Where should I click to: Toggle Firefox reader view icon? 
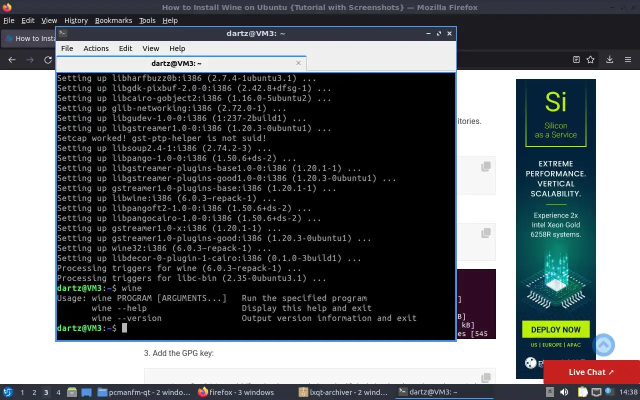(576, 59)
